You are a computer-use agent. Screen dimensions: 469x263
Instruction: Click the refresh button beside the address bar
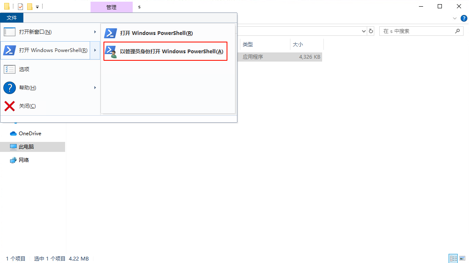pos(371,31)
